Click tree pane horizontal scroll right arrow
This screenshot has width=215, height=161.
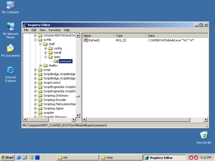pos(73,119)
